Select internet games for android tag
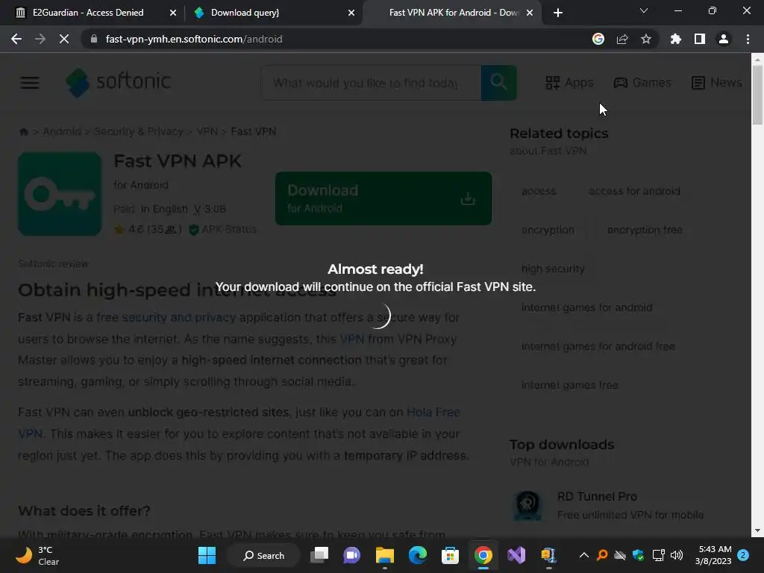The height and width of the screenshot is (573, 764). pos(586,307)
